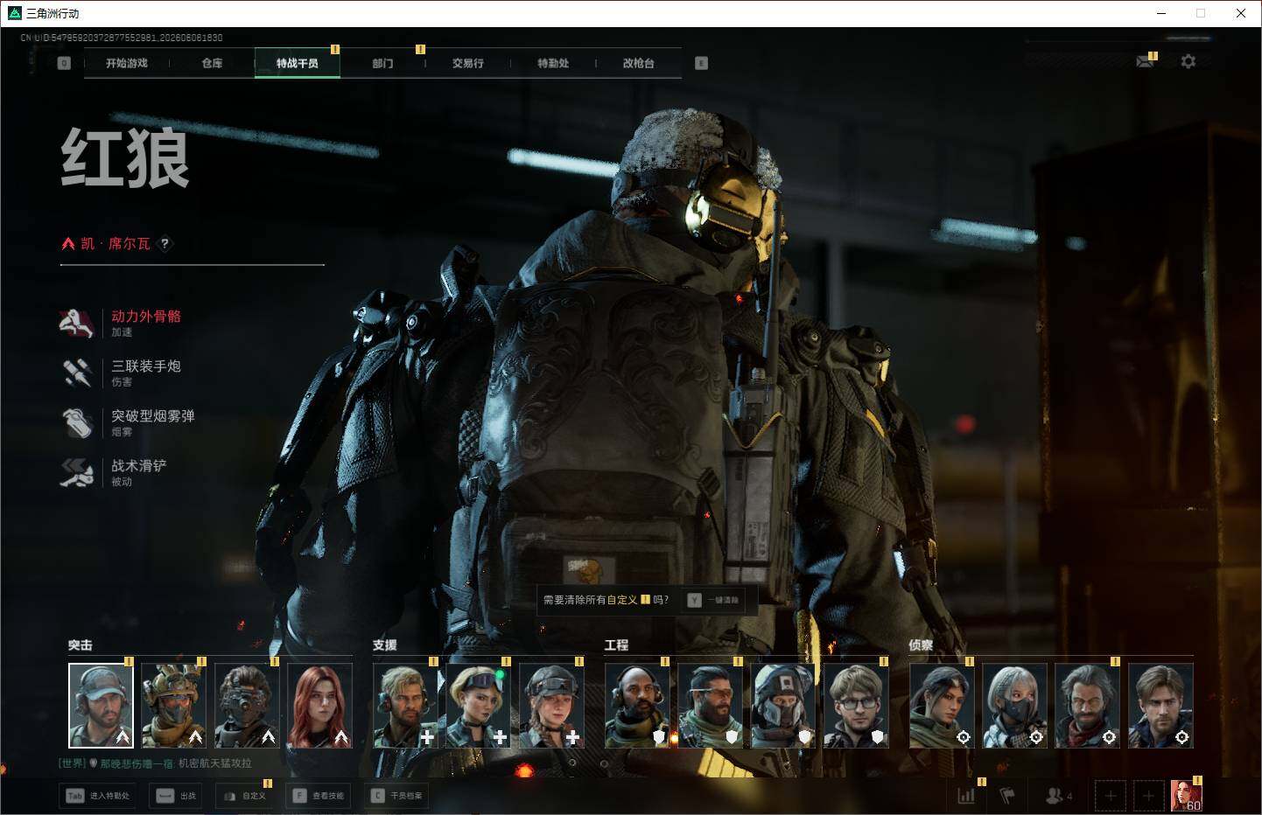
Task: Open the mail inbox envelope icon
Action: coord(1145,61)
